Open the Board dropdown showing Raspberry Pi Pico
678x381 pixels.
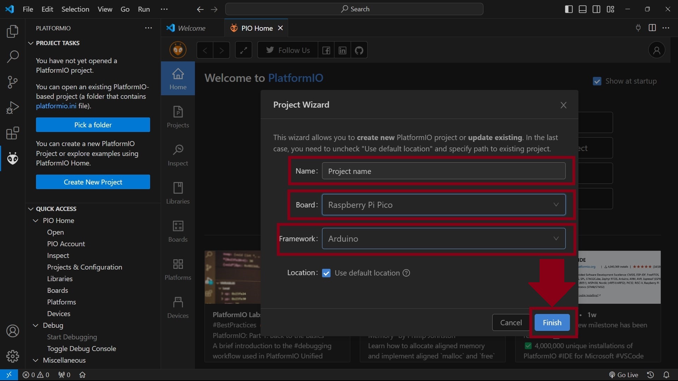444,205
